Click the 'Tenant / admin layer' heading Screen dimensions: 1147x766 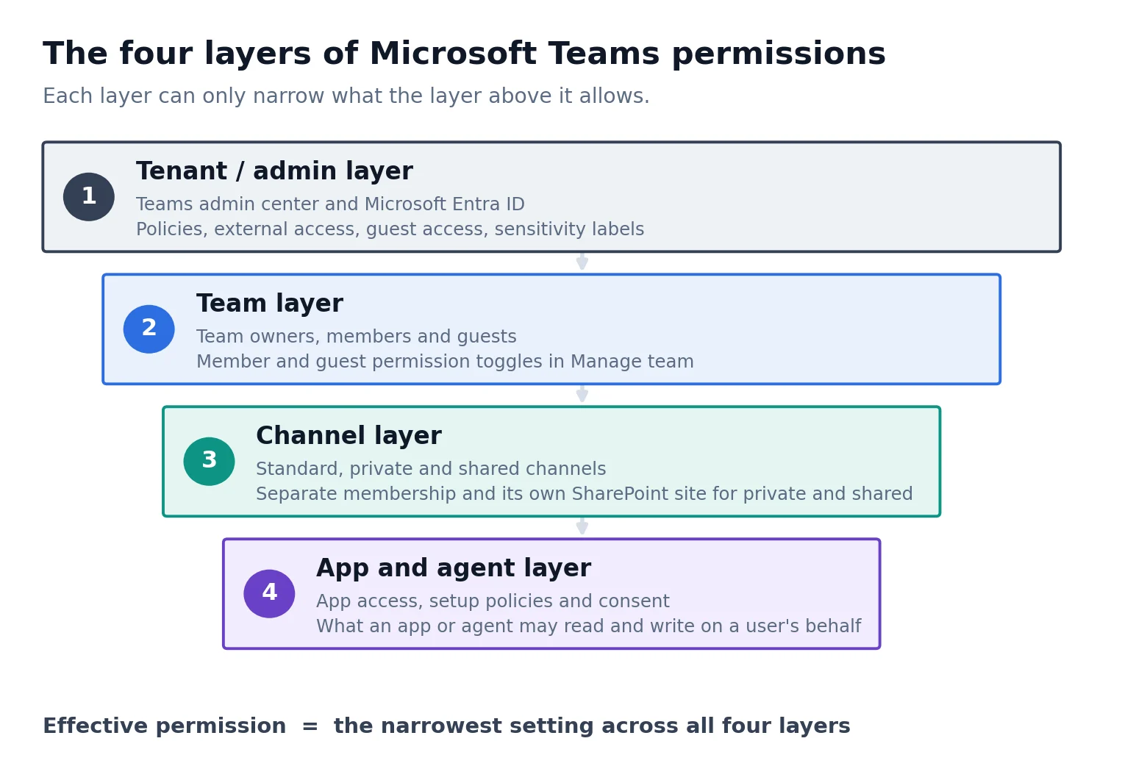coord(274,171)
